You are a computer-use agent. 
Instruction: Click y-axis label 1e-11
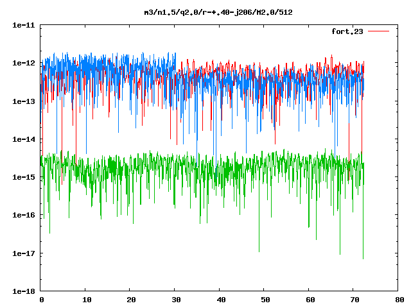pyautogui.click(x=24, y=25)
